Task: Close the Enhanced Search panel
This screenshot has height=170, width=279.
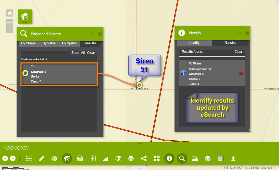Action: pos(100,34)
